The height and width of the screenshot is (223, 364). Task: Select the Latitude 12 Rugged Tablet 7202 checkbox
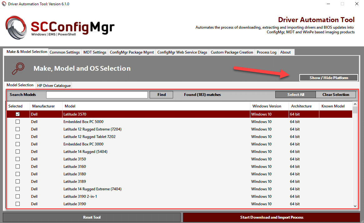pos(17,136)
